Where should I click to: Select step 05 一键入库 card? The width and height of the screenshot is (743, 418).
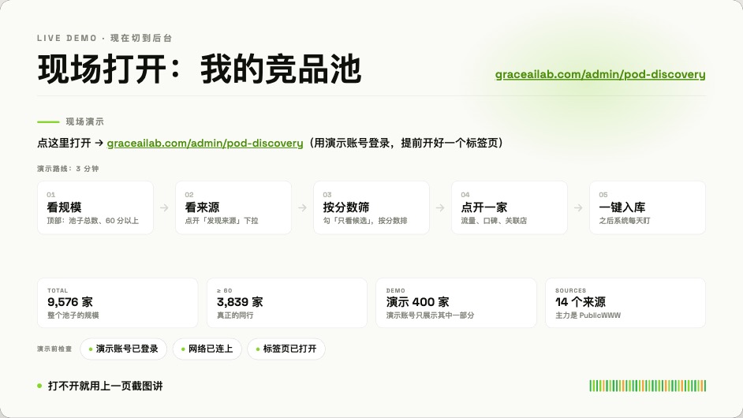[648, 207]
